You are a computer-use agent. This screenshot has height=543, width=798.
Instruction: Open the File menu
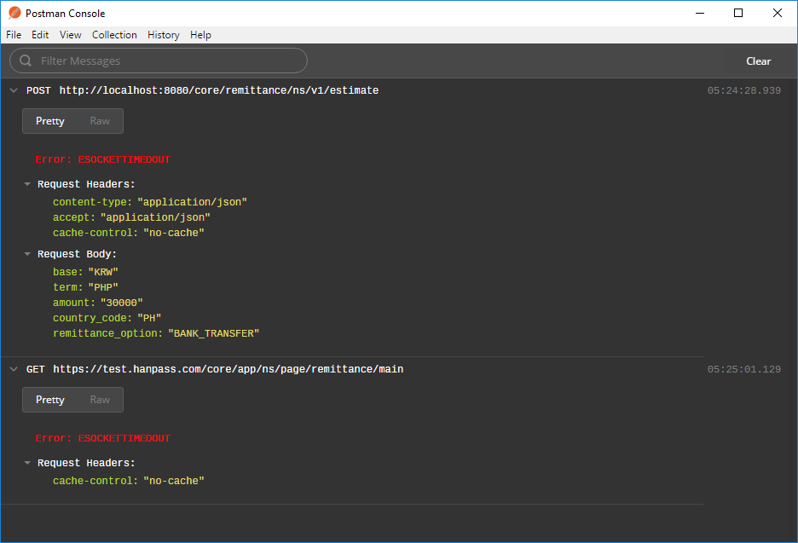pos(13,35)
